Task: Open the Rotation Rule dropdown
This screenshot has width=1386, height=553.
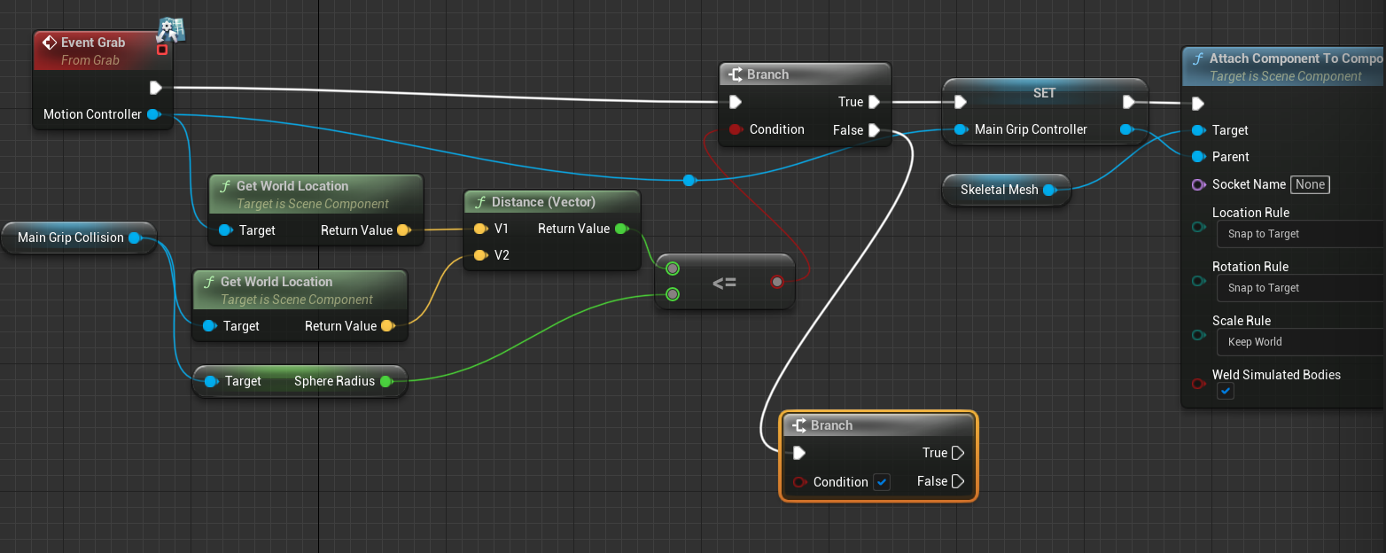Action: (x=1301, y=288)
